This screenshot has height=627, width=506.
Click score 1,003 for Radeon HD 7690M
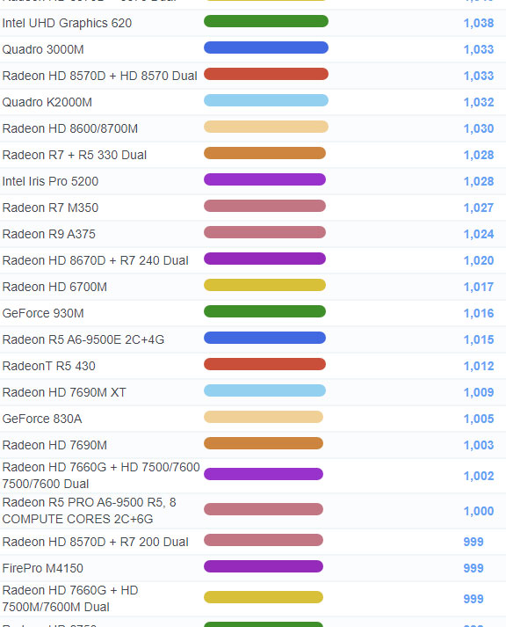479,446
